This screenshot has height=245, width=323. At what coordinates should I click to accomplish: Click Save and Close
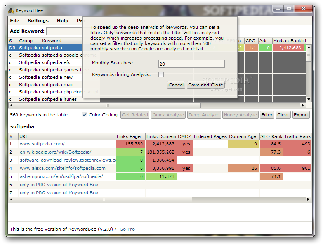tap(206, 85)
